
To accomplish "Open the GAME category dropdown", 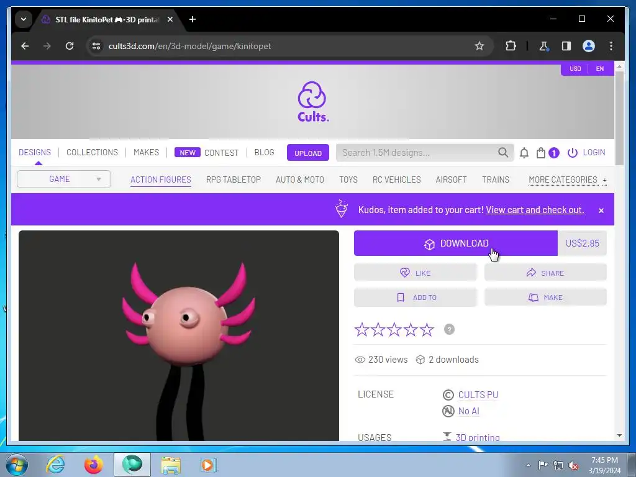I will (x=64, y=179).
